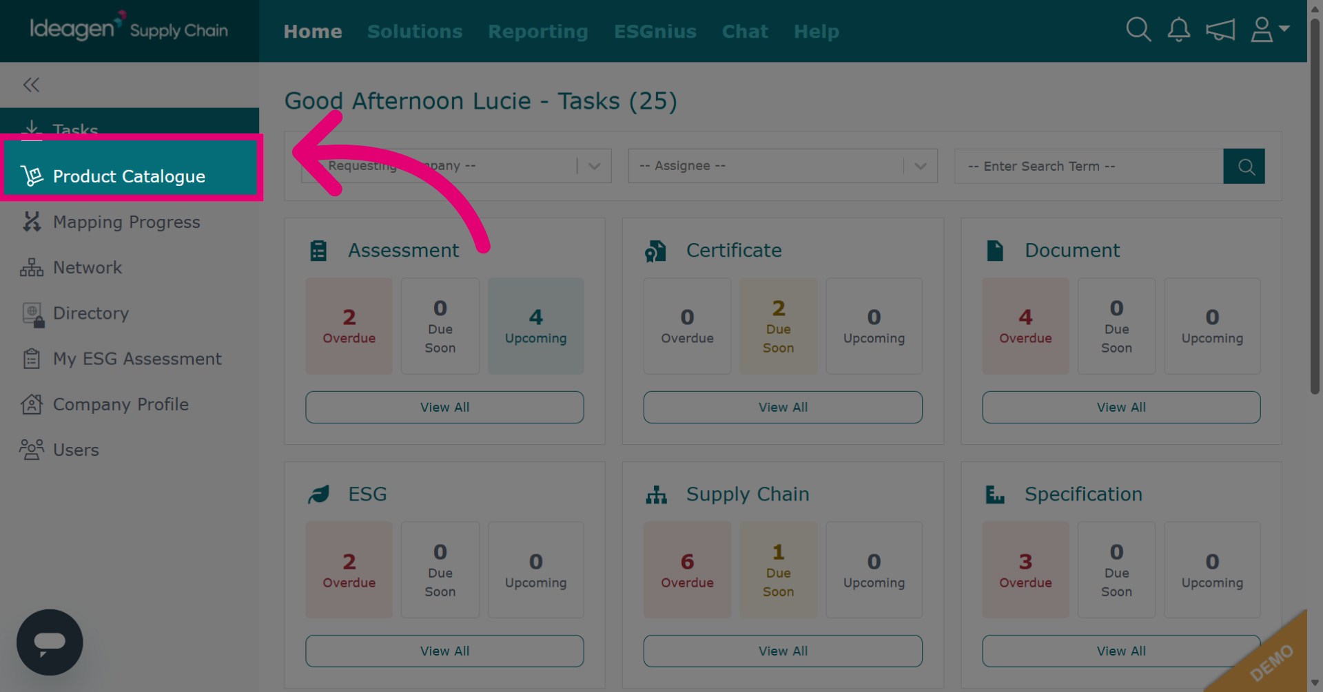The image size is (1323, 692).
Task: Open Directory in sidebar
Action: click(x=130, y=313)
